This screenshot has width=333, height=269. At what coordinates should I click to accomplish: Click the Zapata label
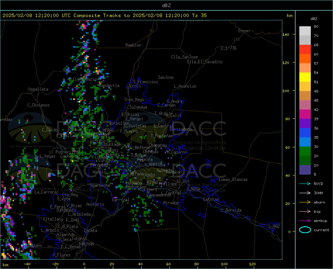pos(91,231)
